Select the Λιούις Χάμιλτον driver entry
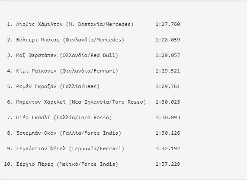 (75, 24)
